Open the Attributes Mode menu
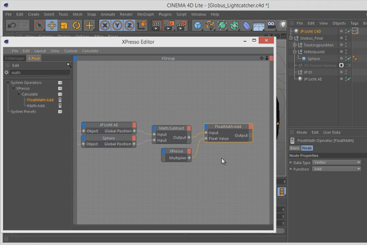 point(302,132)
